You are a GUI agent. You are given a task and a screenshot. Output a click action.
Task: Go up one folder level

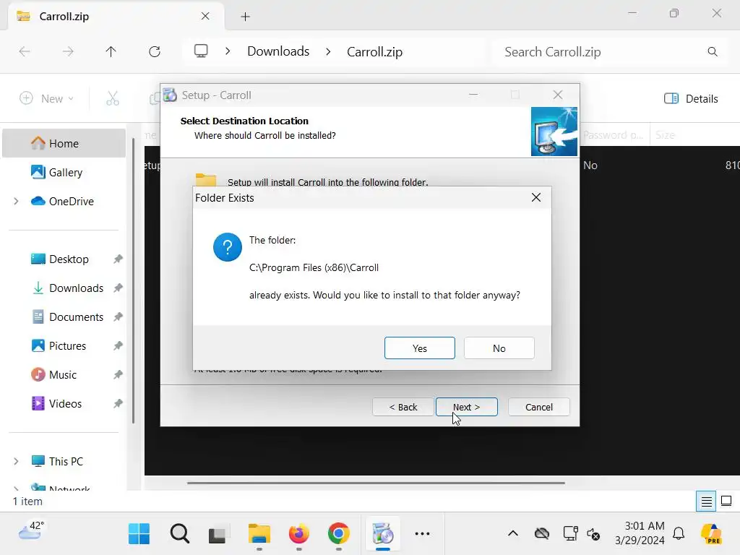pos(111,51)
